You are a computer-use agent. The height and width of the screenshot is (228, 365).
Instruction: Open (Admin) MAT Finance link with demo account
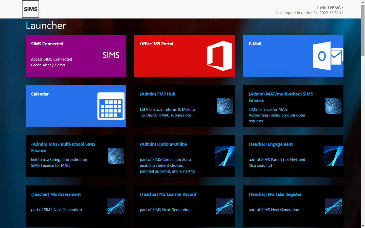coord(281,97)
